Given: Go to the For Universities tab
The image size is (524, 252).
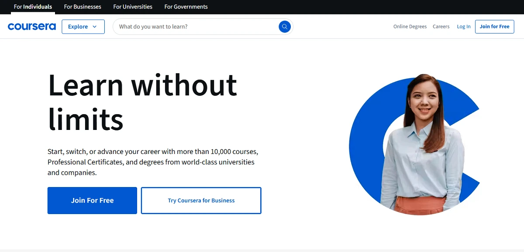Looking at the screenshot, I should point(133,7).
